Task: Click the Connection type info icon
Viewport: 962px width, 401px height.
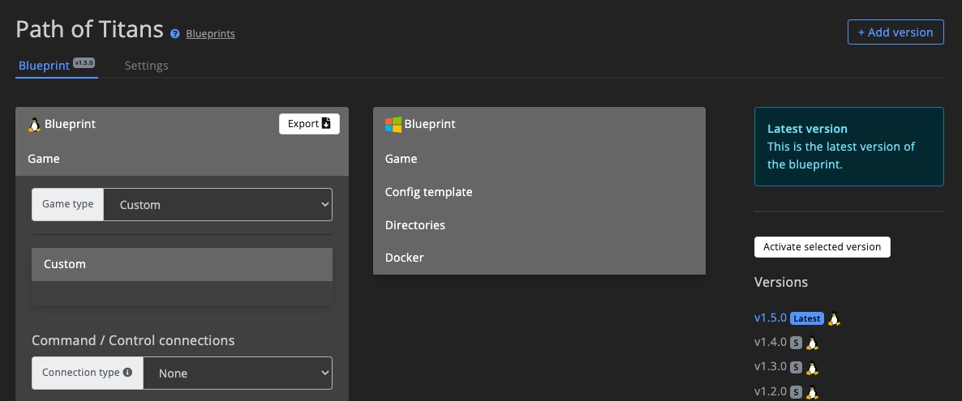Action: pyautogui.click(x=127, y=372)
